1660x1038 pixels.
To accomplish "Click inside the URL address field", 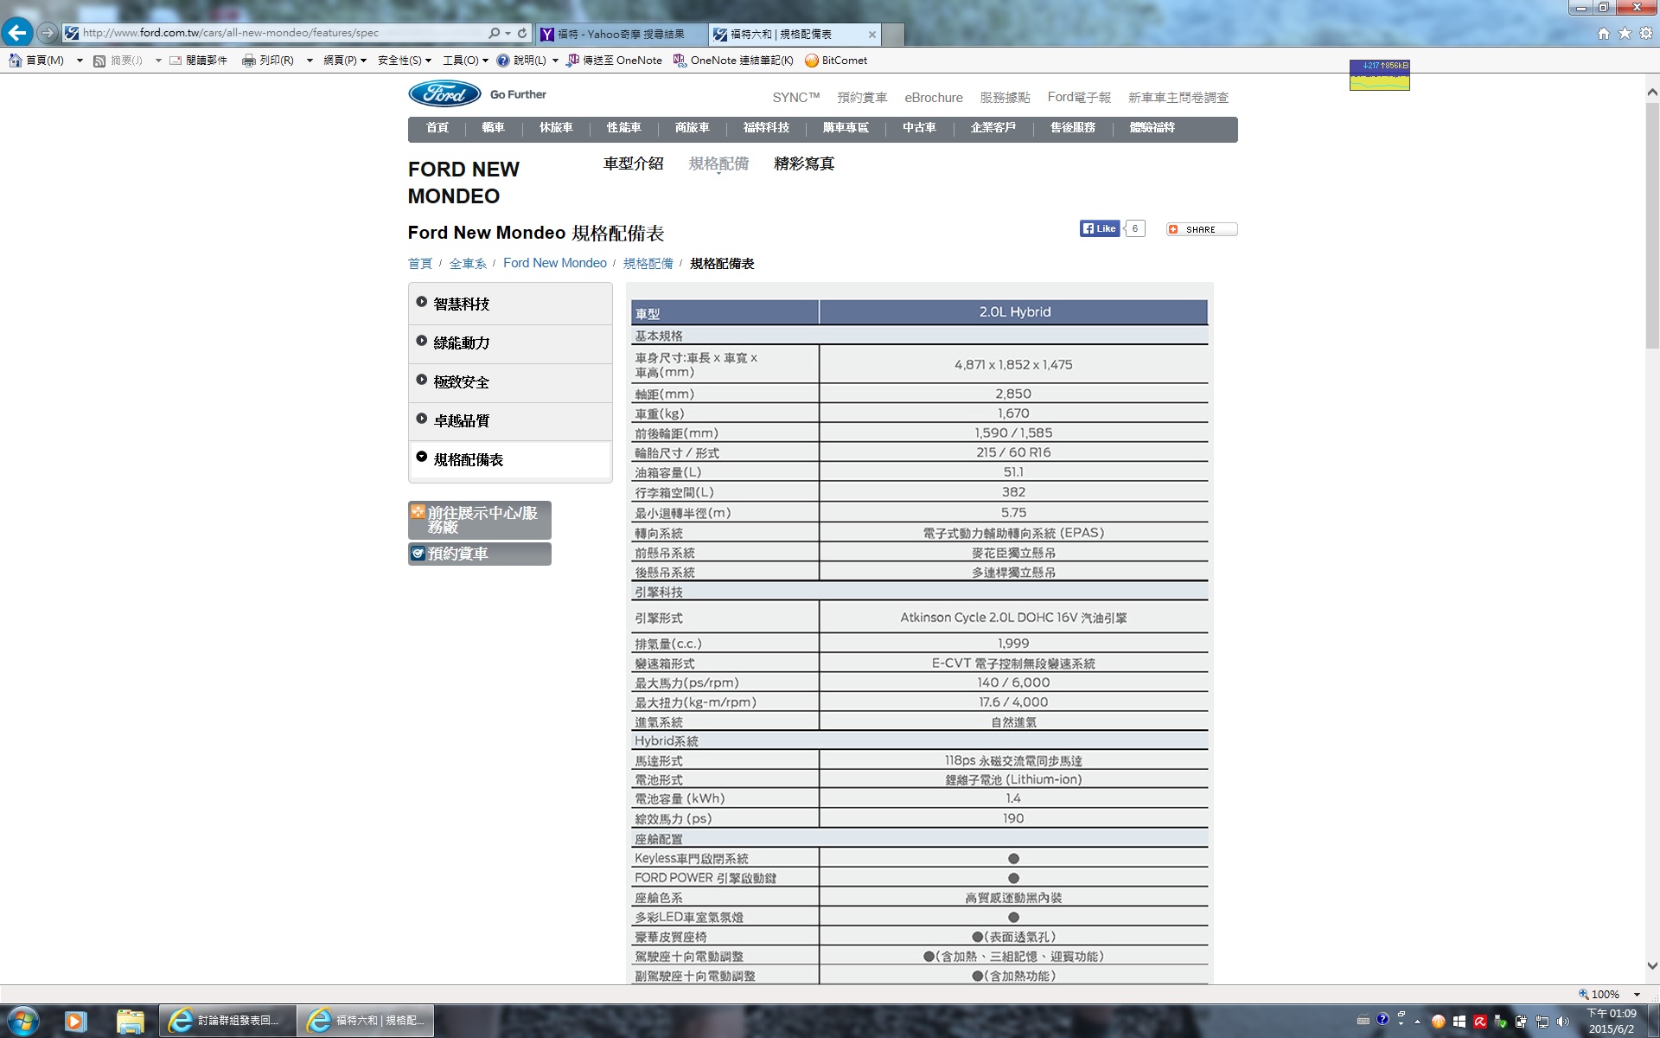I will pyautogui.click(x=281, y=33).
